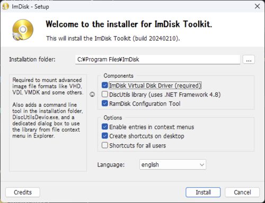This screenshot has width=265, height=203.
Task: Click the smiley face icon beside DiscUtils
Action: (x=92, y=95)
